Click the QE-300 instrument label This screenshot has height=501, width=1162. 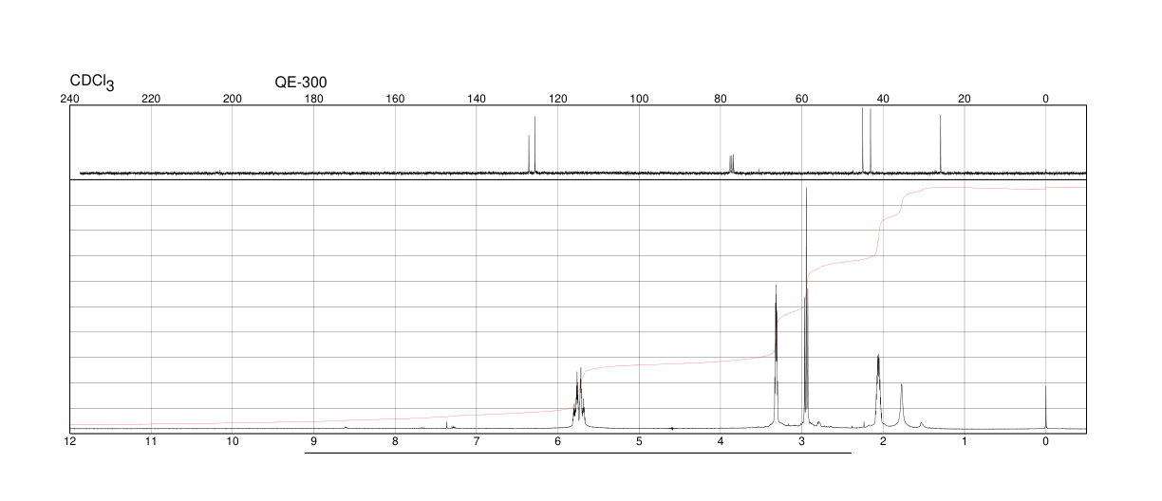(x=301, y=83)
